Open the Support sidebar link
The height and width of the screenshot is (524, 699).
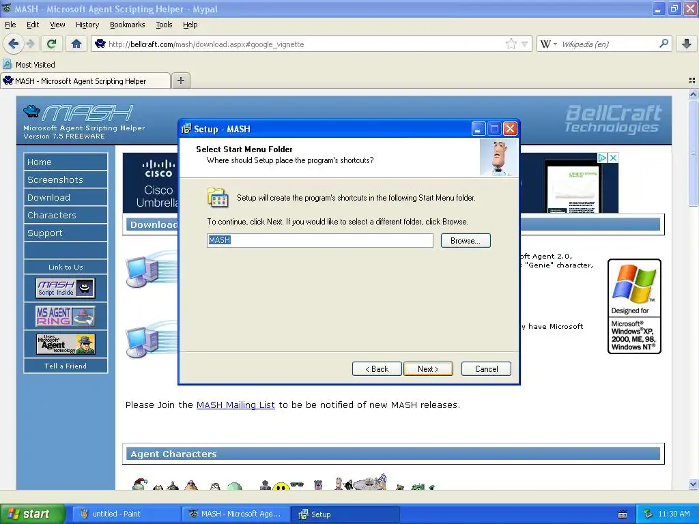point(66,233)
